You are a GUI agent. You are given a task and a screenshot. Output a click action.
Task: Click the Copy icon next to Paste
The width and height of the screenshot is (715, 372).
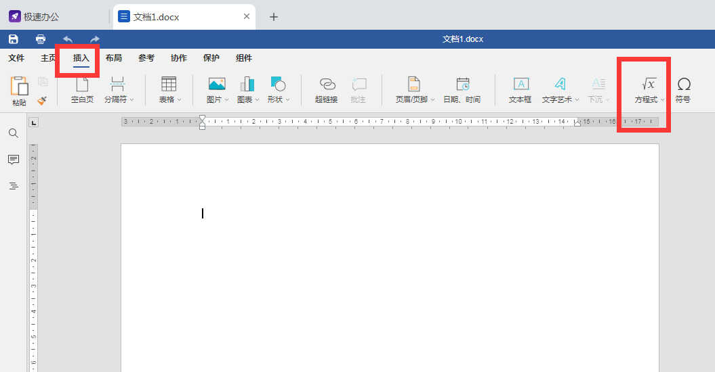(43, 82)
